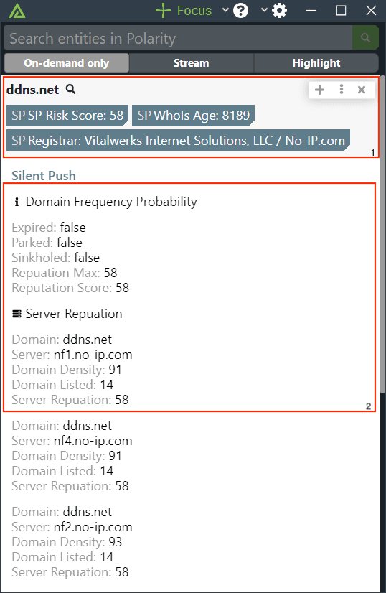Viewport: 386px width, 593px height.
Task: Open the settings gear icon
Action: coord(279,11)
